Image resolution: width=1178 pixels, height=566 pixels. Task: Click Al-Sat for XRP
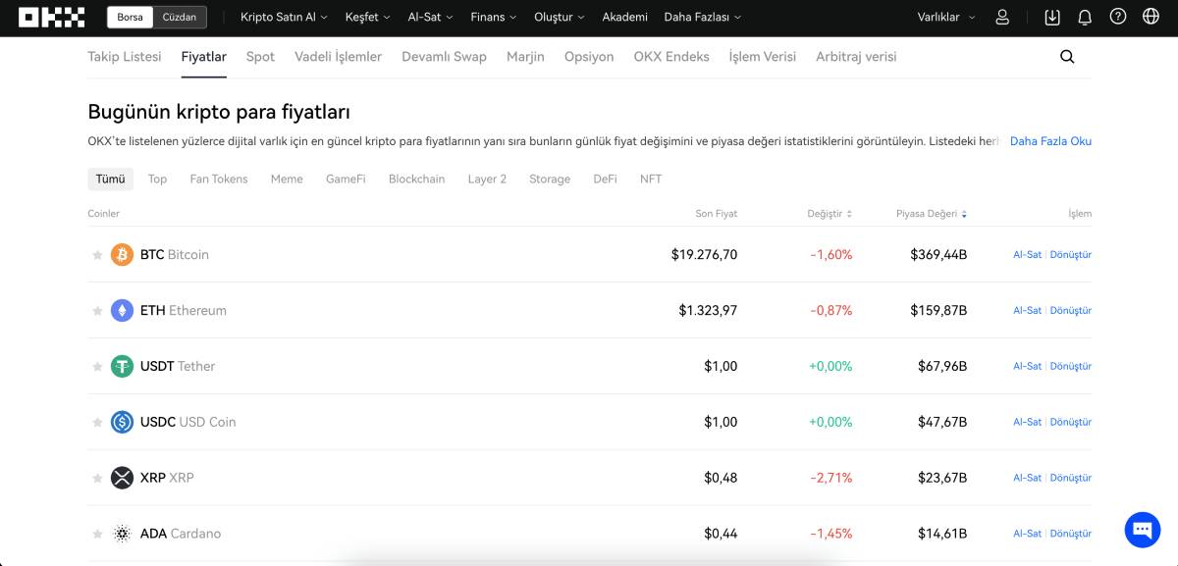click(x=1027, y=479)
